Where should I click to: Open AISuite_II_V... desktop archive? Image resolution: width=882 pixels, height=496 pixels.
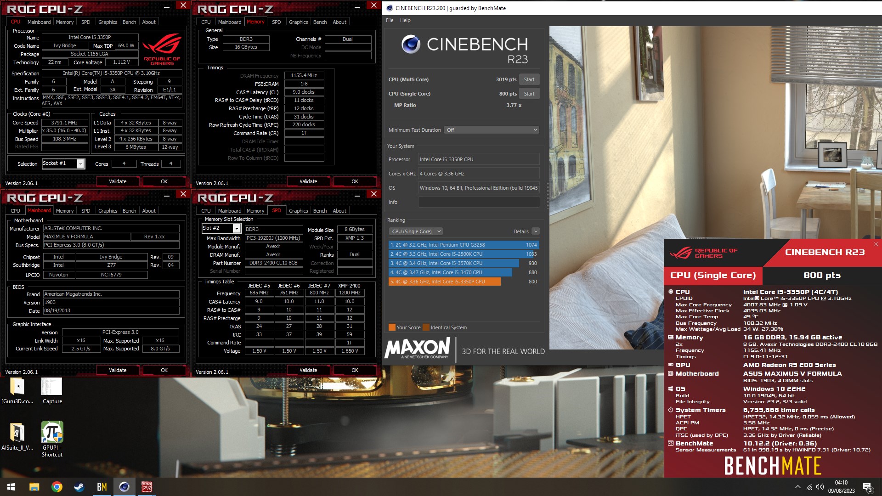[17, 436]
